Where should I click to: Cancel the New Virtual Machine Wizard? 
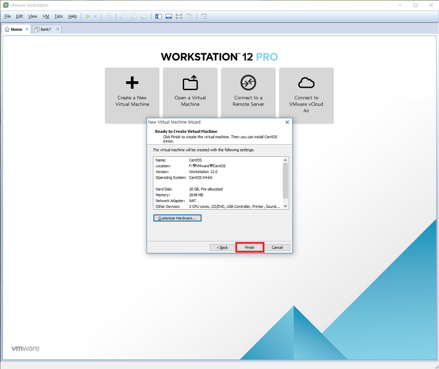pyautogui.click(x=277, y=248)
